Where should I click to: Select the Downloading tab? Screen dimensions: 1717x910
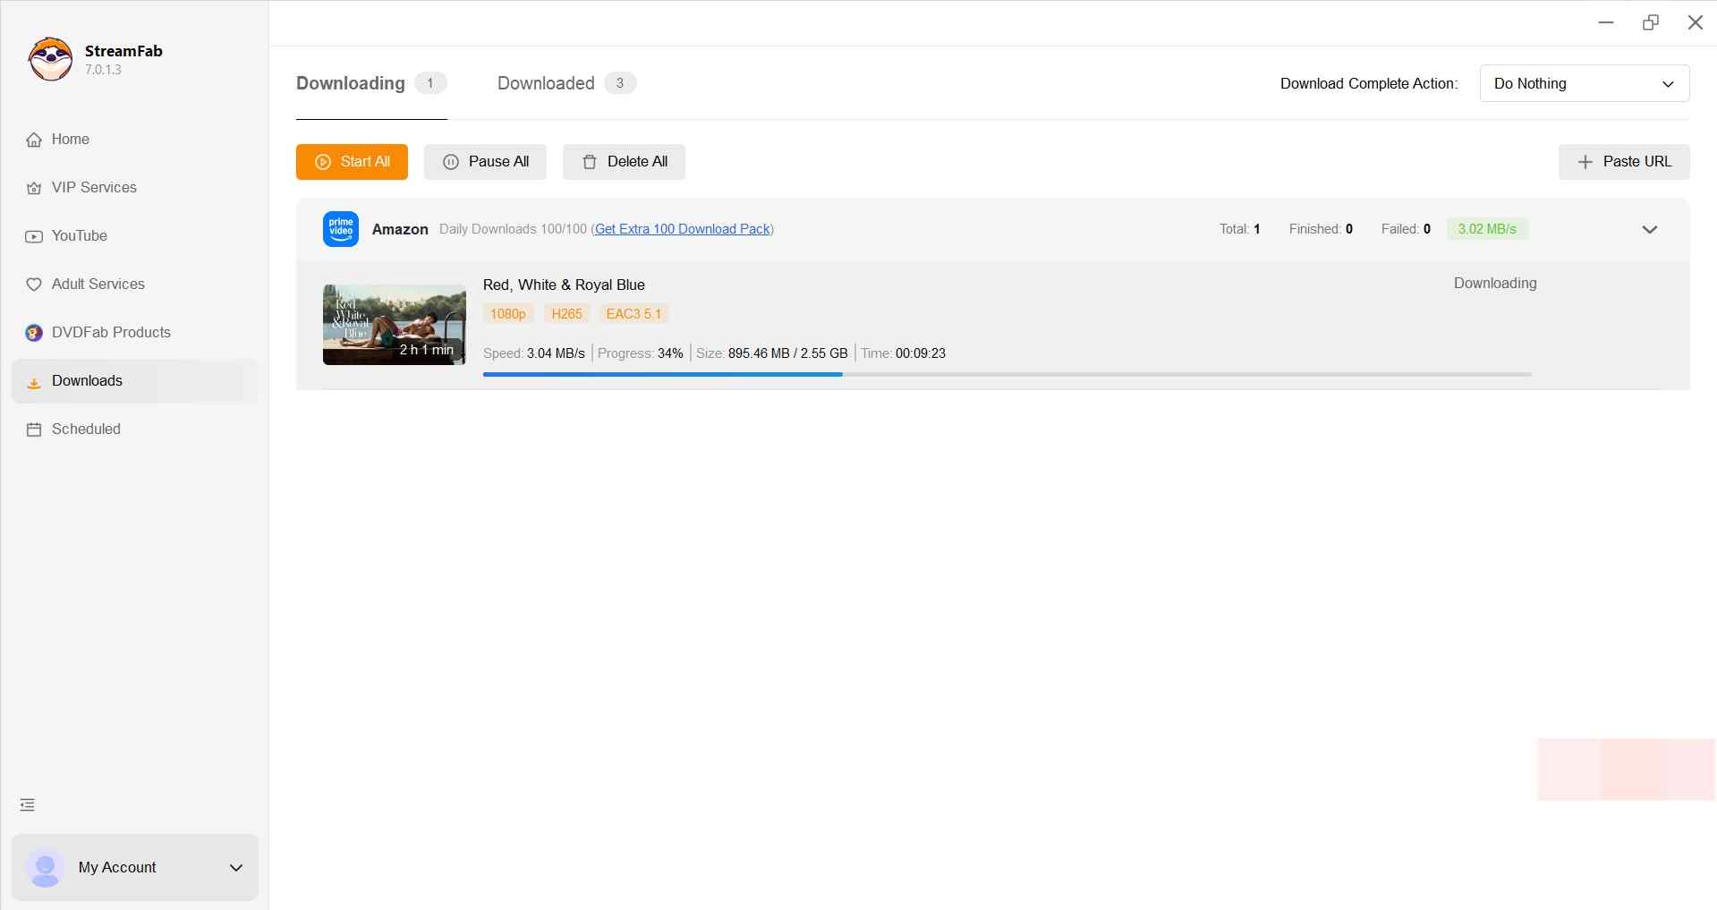[x=349, y=83]
